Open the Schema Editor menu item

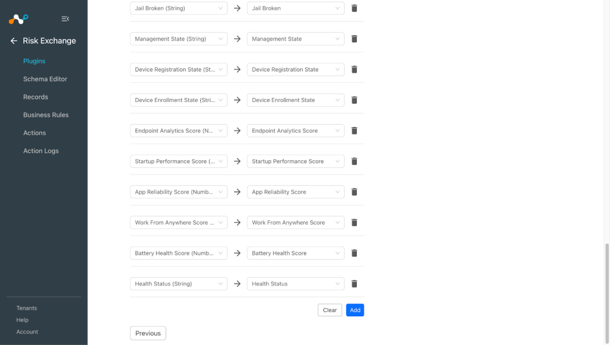point(45,79)
